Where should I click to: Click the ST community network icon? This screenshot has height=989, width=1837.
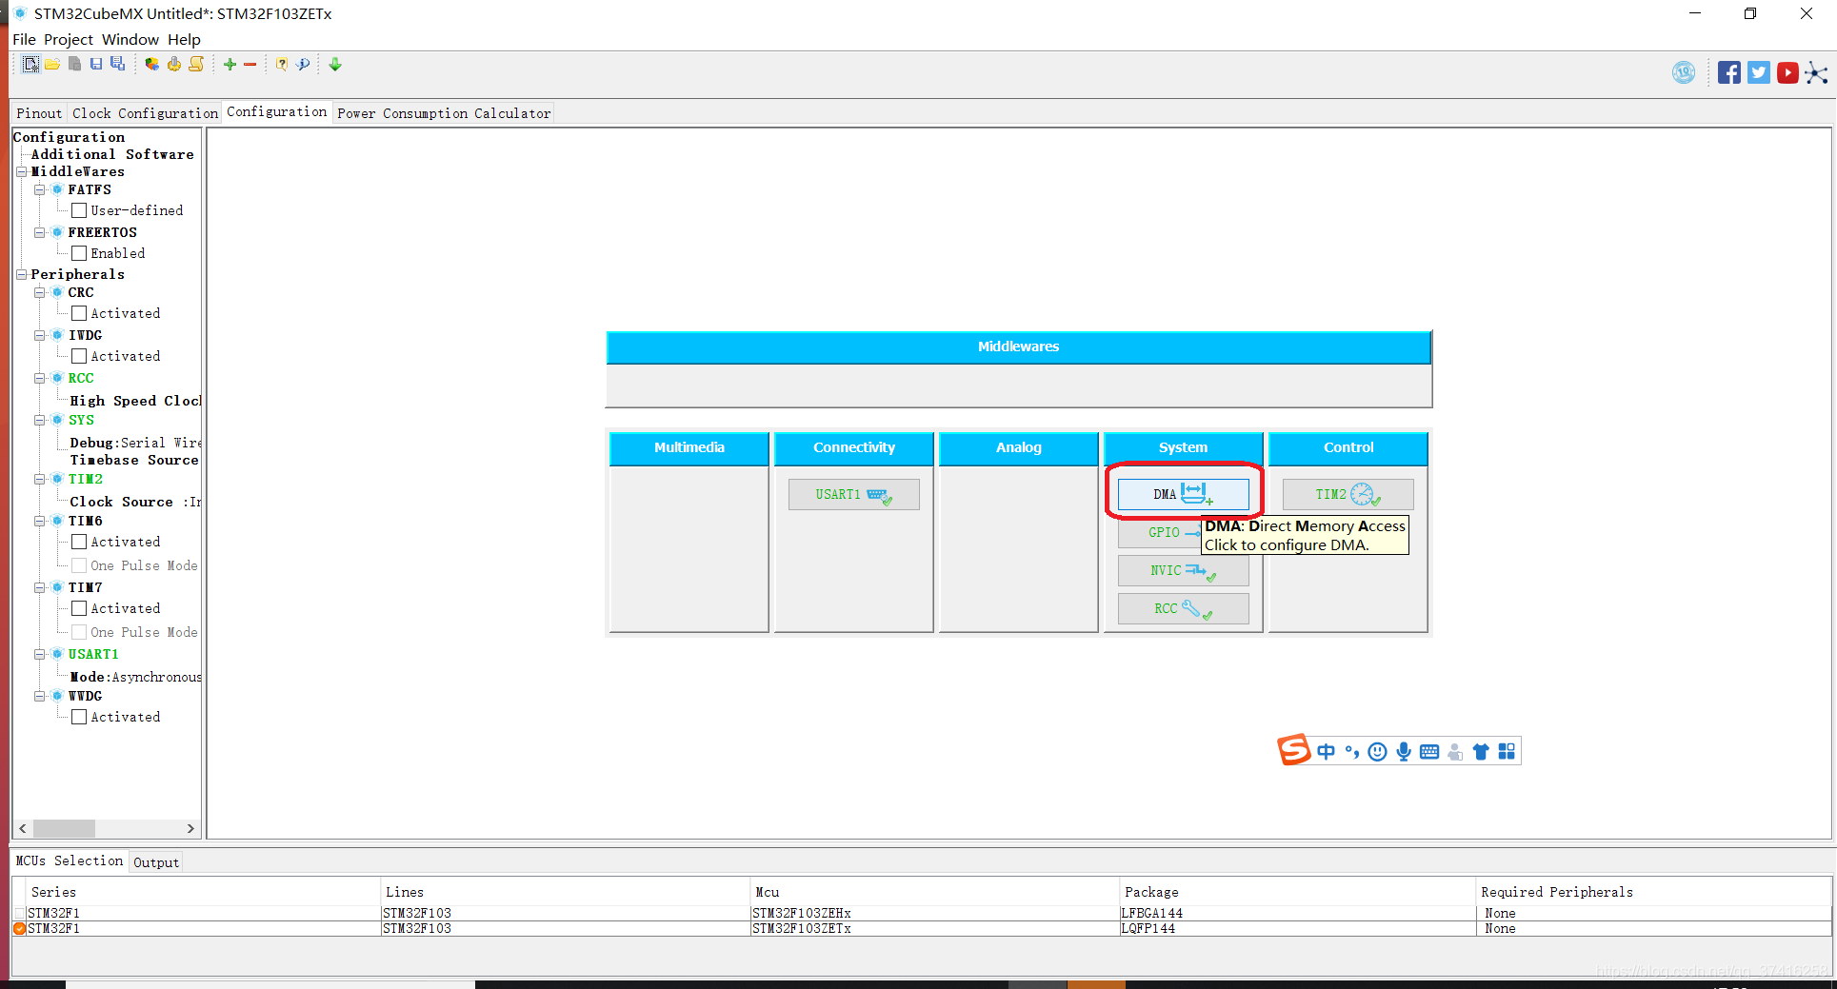(x=1816, y=72)
